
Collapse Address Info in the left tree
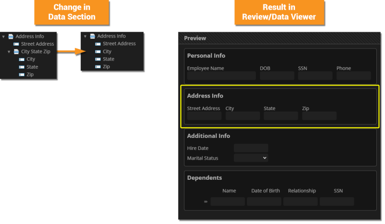3,37
